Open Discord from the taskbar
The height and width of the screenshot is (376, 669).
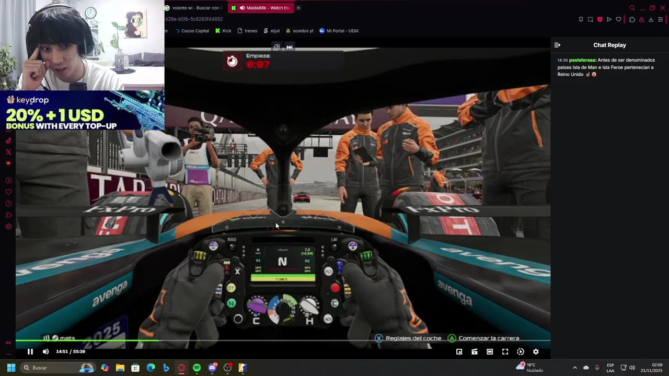tap(212, 368)
